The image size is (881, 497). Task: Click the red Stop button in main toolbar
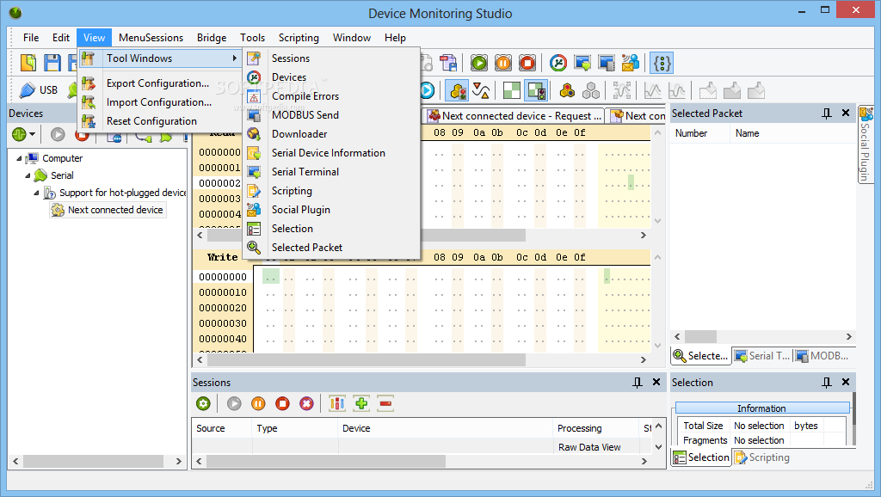[x=527, y=63]
